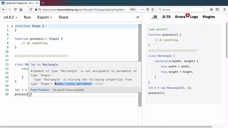Click the horizontal page scrollbar
The image size is (228, 128).
tap(106, 127)
